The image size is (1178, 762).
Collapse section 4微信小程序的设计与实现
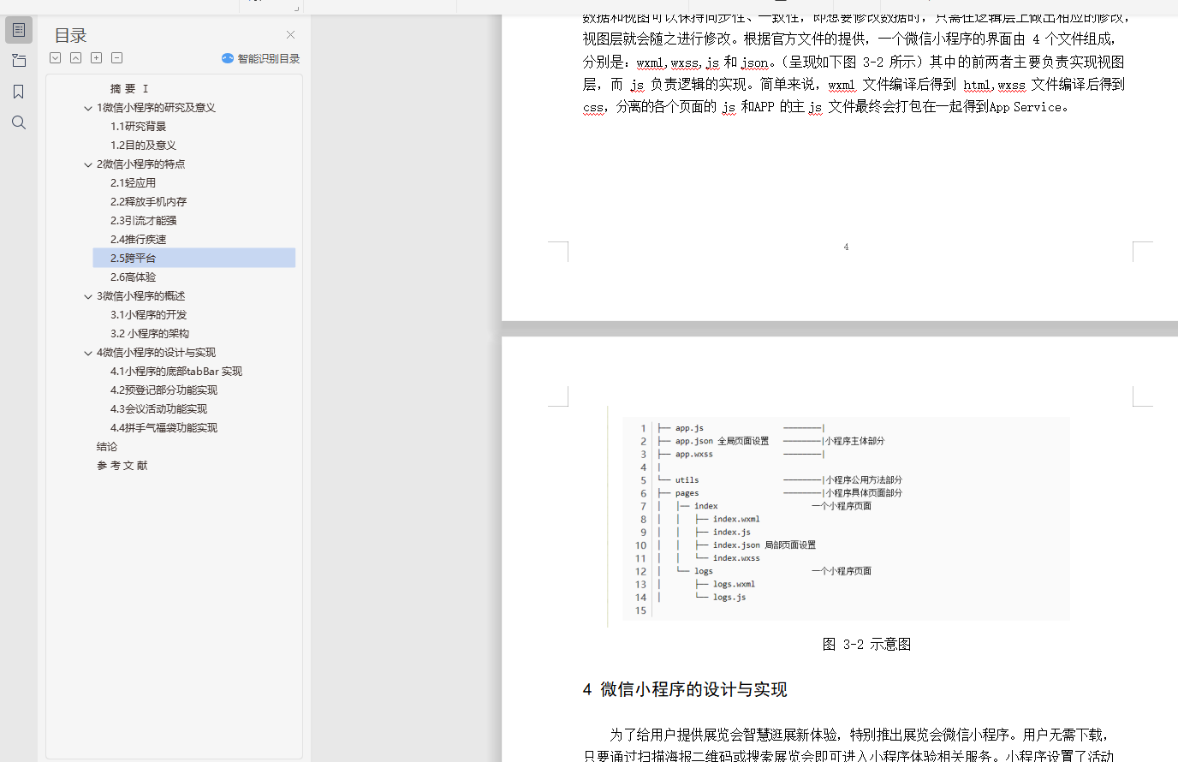[88, 353]
